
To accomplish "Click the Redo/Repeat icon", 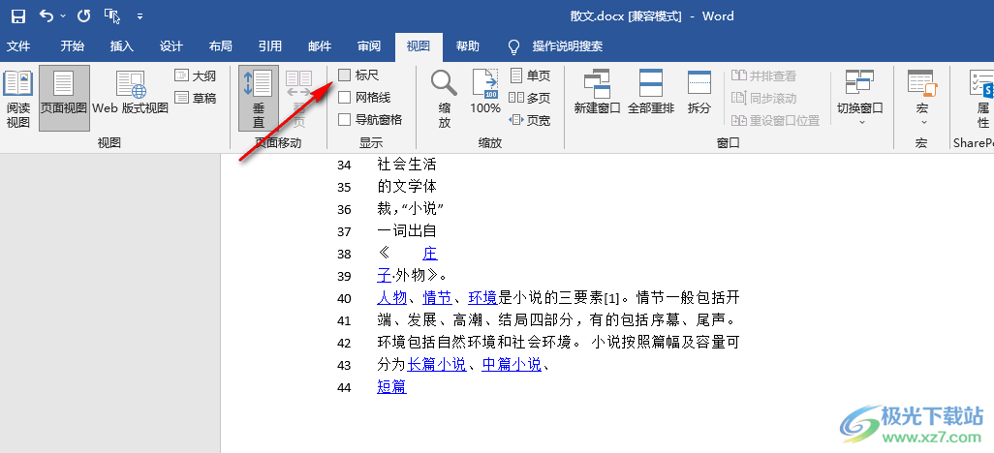I will tap(83, 15).
